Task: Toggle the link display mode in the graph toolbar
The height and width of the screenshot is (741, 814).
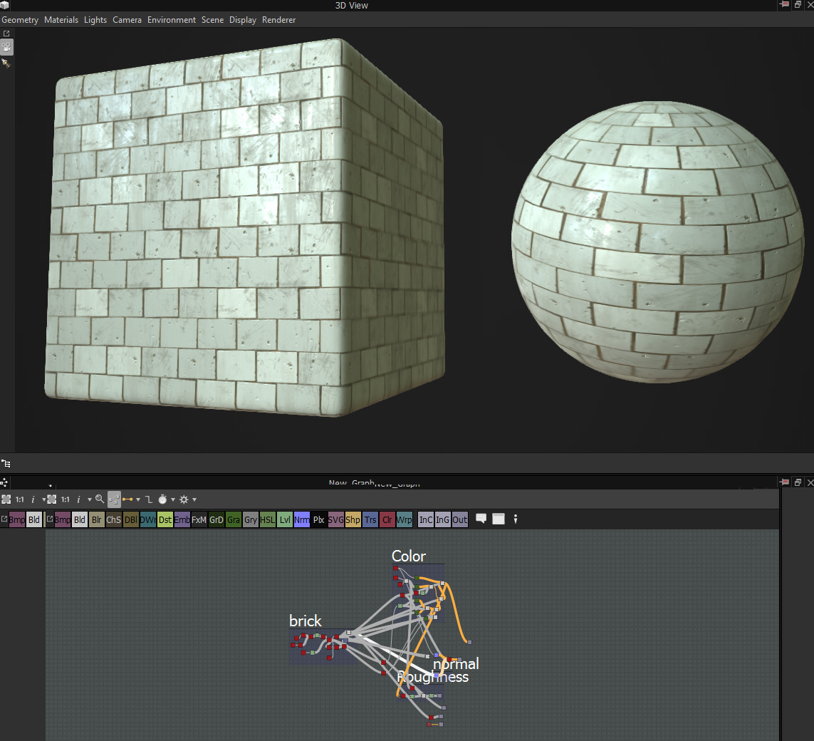Action: coord(128,499)
